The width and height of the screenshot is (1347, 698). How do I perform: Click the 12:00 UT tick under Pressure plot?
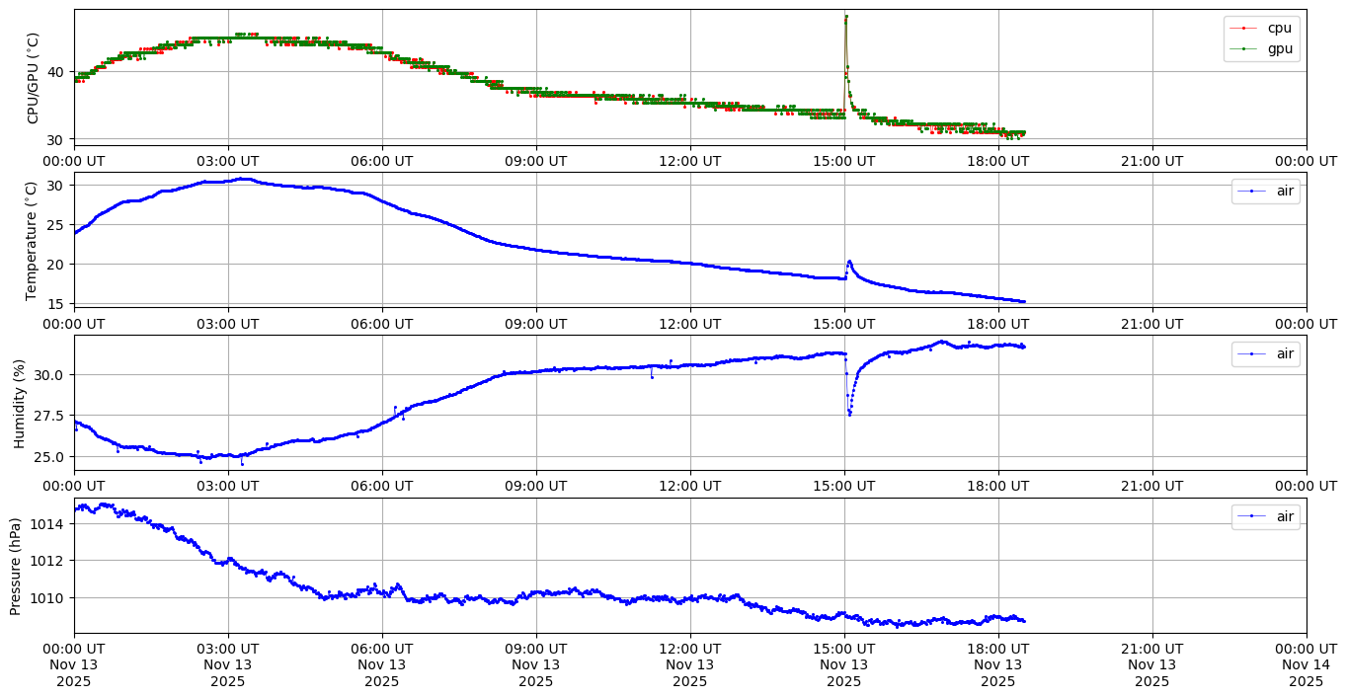[x=689, y=648]
